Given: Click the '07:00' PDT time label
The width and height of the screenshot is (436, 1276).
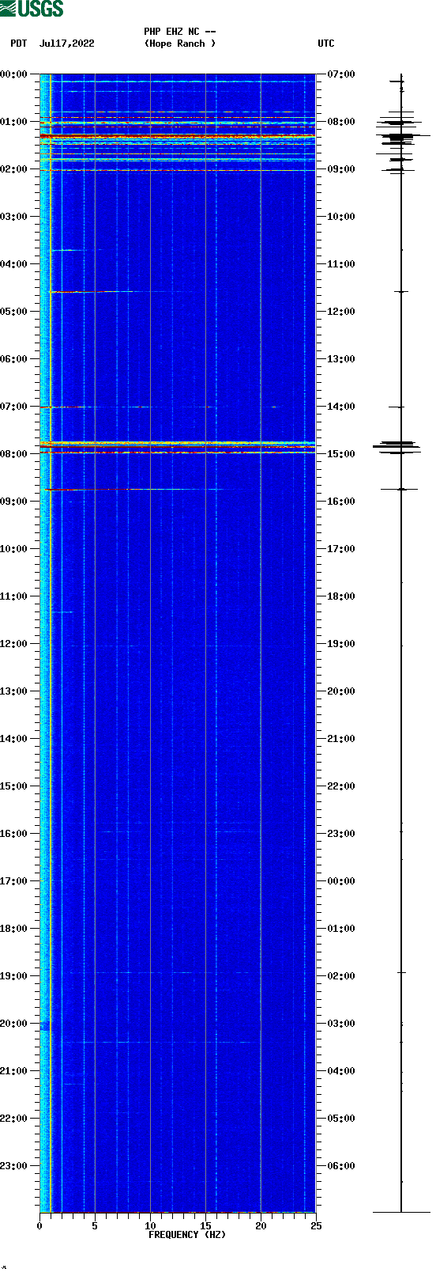Looking at the screenshot, I should pyautogui.click(x=14, y=407).
